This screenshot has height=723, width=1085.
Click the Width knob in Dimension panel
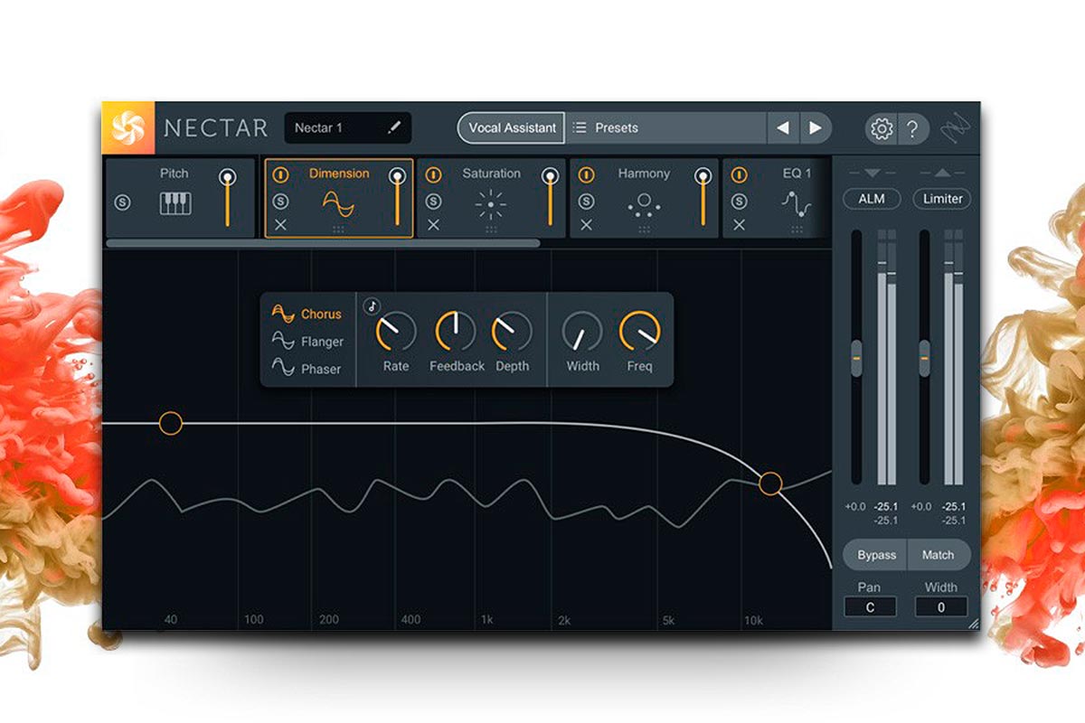pyautogui.click(x=582, y=332)
